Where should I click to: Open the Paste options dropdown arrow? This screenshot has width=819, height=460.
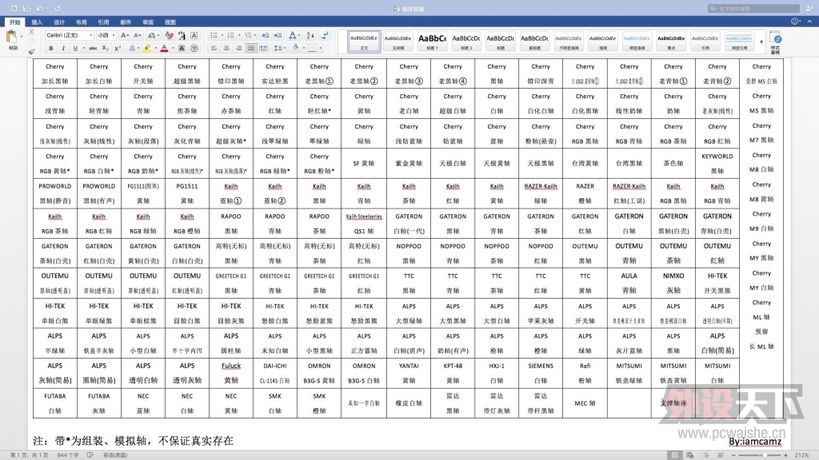22,37
